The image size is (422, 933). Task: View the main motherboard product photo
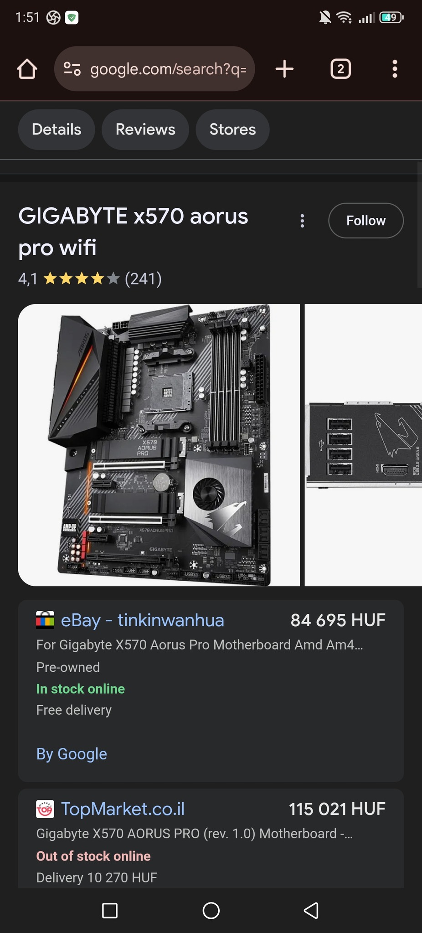coord(159,445)
